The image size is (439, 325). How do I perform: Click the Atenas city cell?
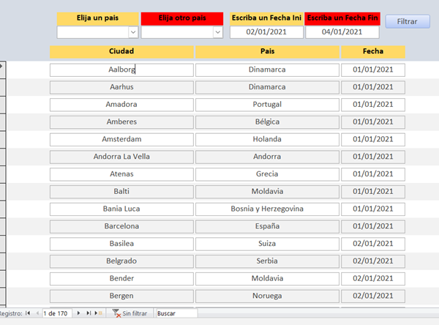121,174
